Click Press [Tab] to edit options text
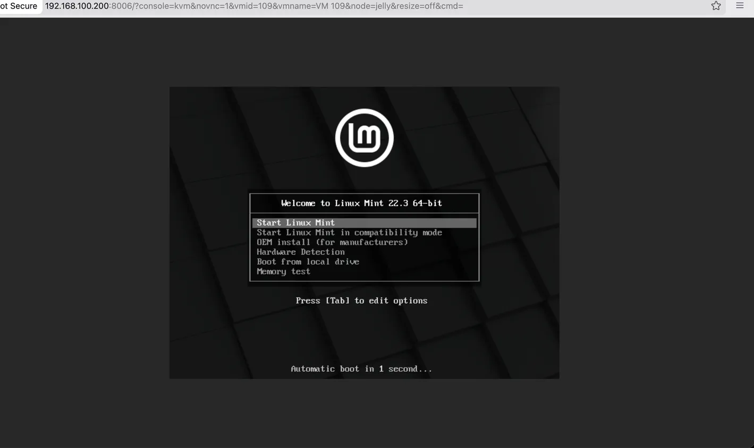754x448 pixels. point(361,300)
